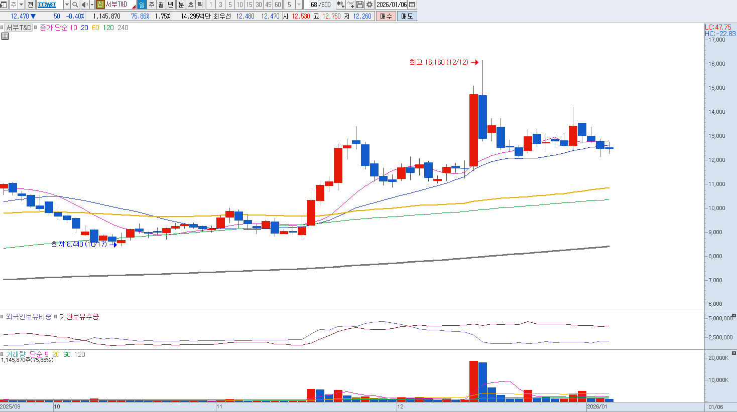Toggle the 기관보유수량 indicator marker

coord(56,317)
